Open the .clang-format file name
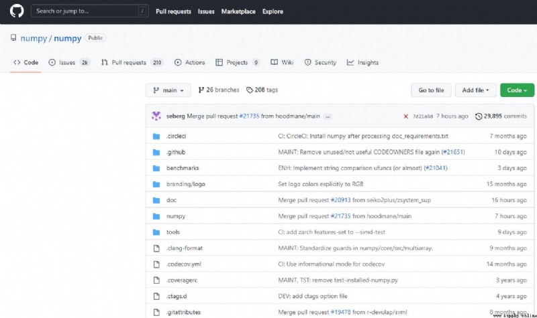 [185, 248]
